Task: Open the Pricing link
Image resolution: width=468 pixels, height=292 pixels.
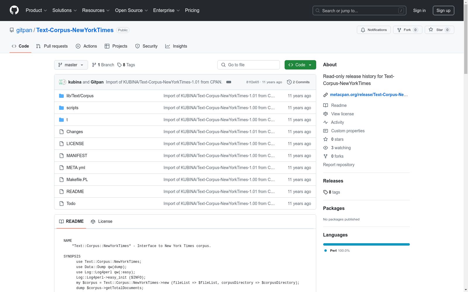Action: coord(192,10)
